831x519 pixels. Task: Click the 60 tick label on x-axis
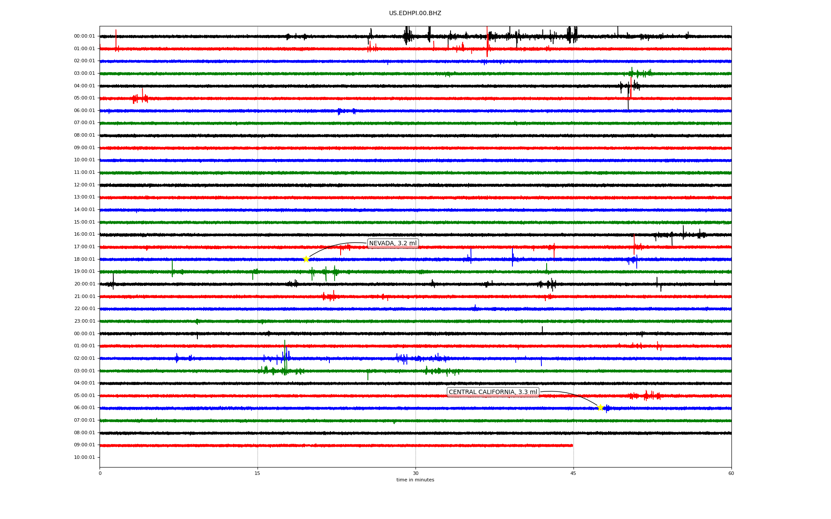click(x=731, y=473)
